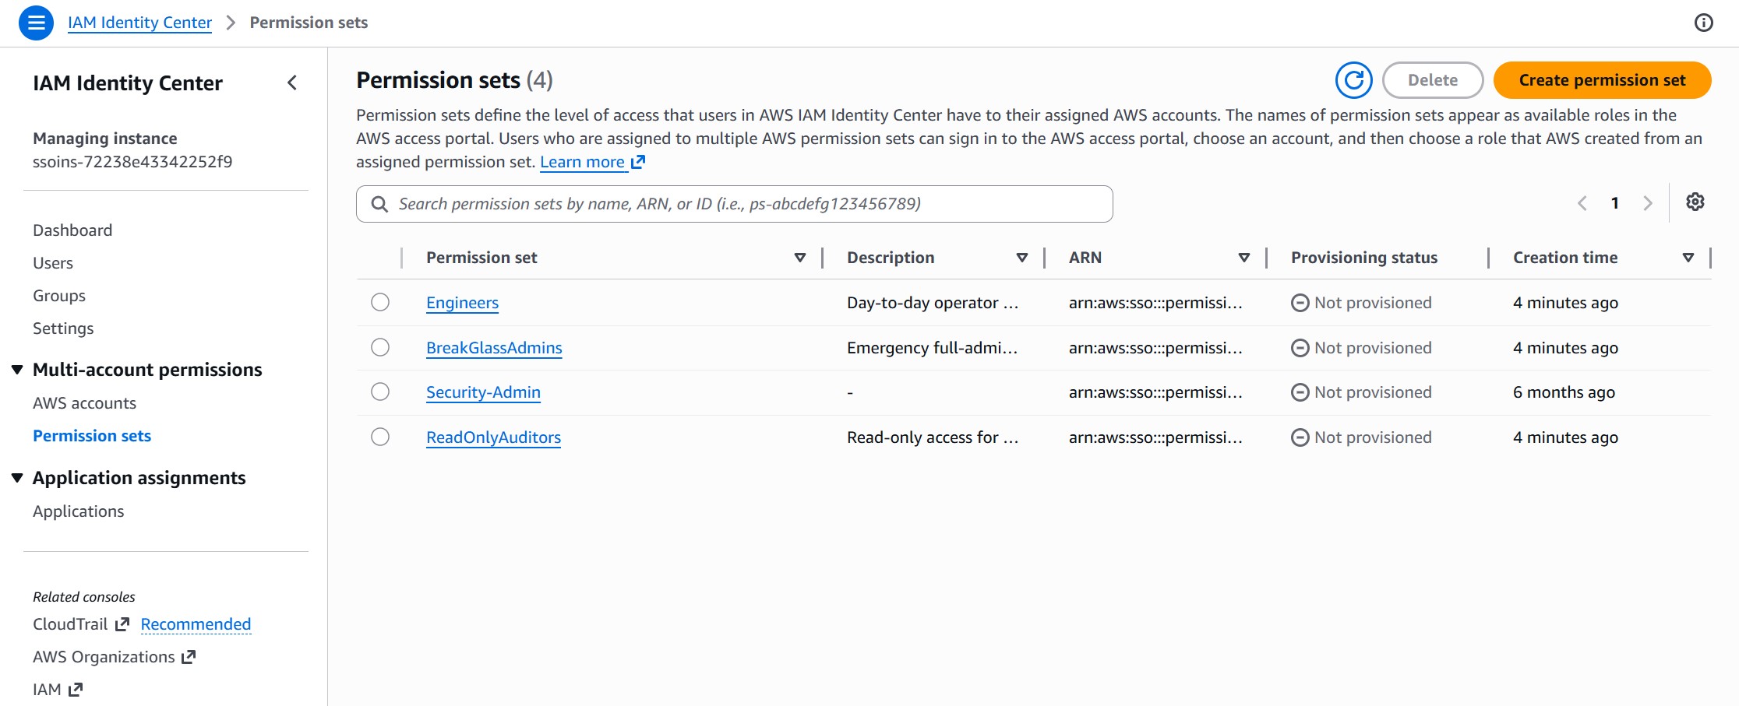Open Groups in sidebar
1739x706 pixels.
[x=59, y=296]
